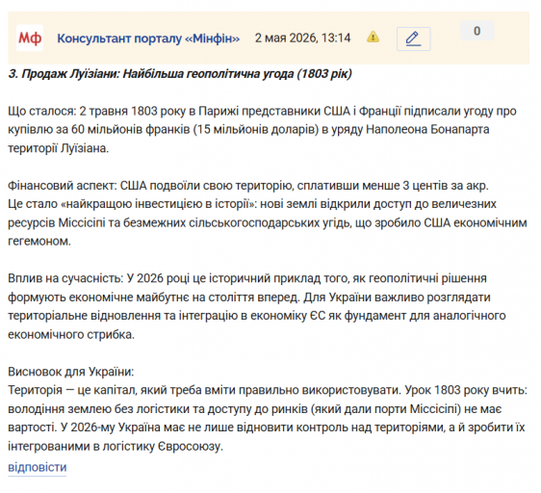541x493 pixels.
Task: Click the pencil edit comment button
Action: tap(413, 39)
